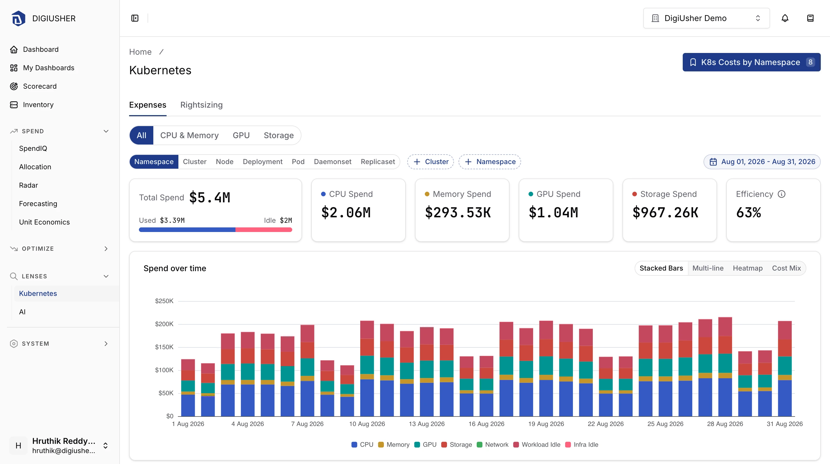Toggle Infra Idle series in legend
830x464 pixels.
coord(582,445)
